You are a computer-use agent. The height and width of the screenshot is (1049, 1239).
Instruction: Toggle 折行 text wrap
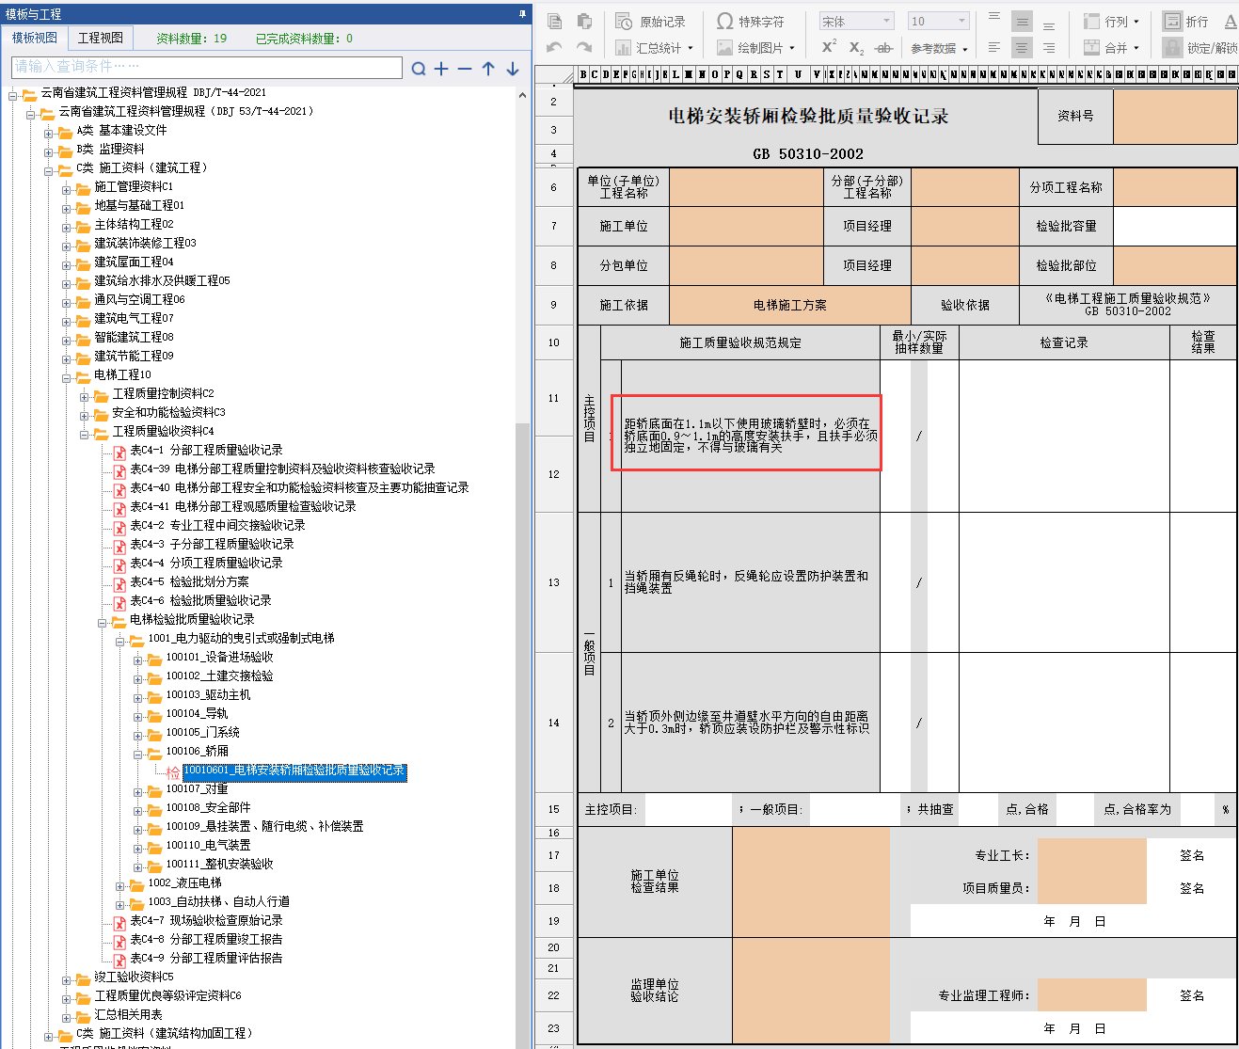[1185, 22]
